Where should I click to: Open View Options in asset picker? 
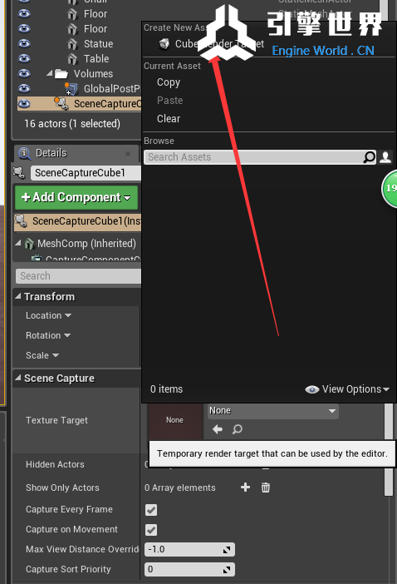(347, 389)
